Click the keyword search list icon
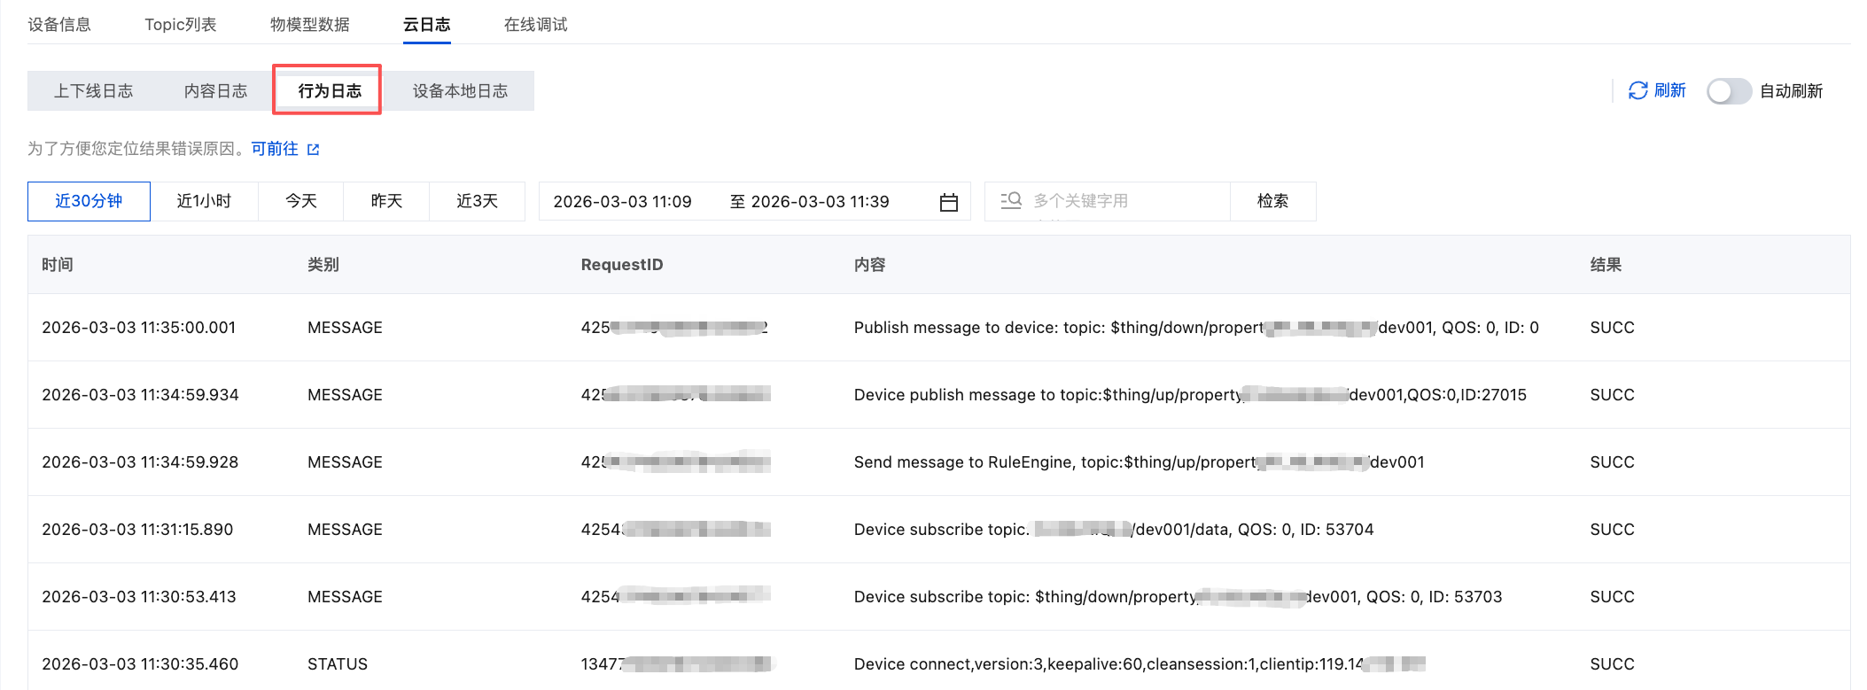 pos(1011,201)
